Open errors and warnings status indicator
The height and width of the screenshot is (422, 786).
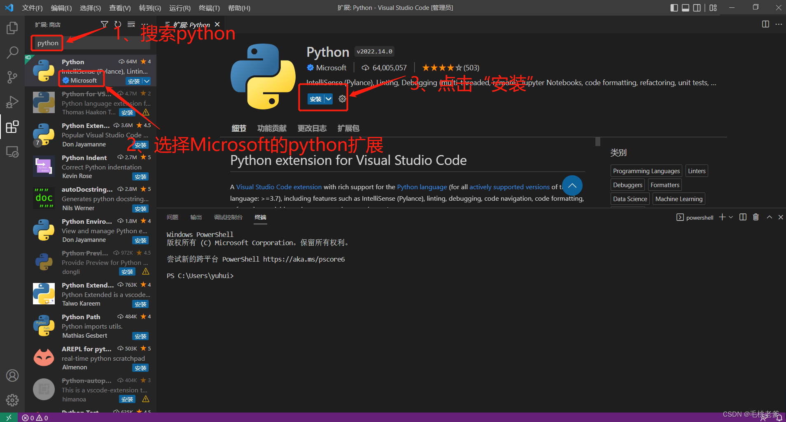35,418
